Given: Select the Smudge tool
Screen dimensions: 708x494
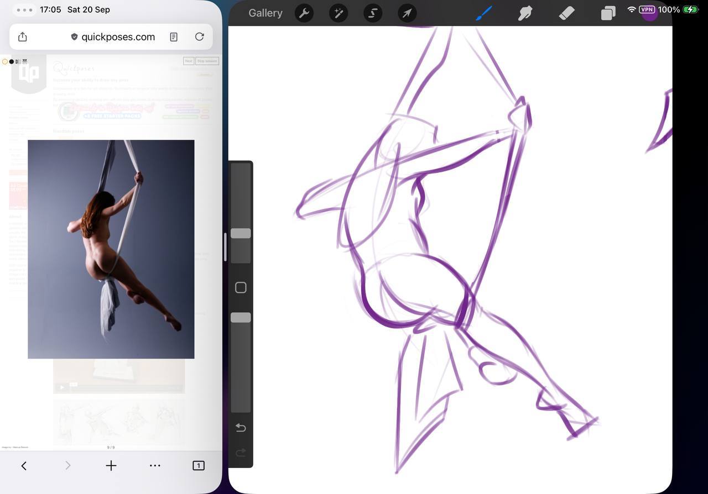Looking at the screenshot, I should [x=525, y=13].
